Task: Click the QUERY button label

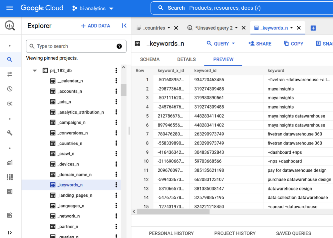Action: (x=221, y=44)
